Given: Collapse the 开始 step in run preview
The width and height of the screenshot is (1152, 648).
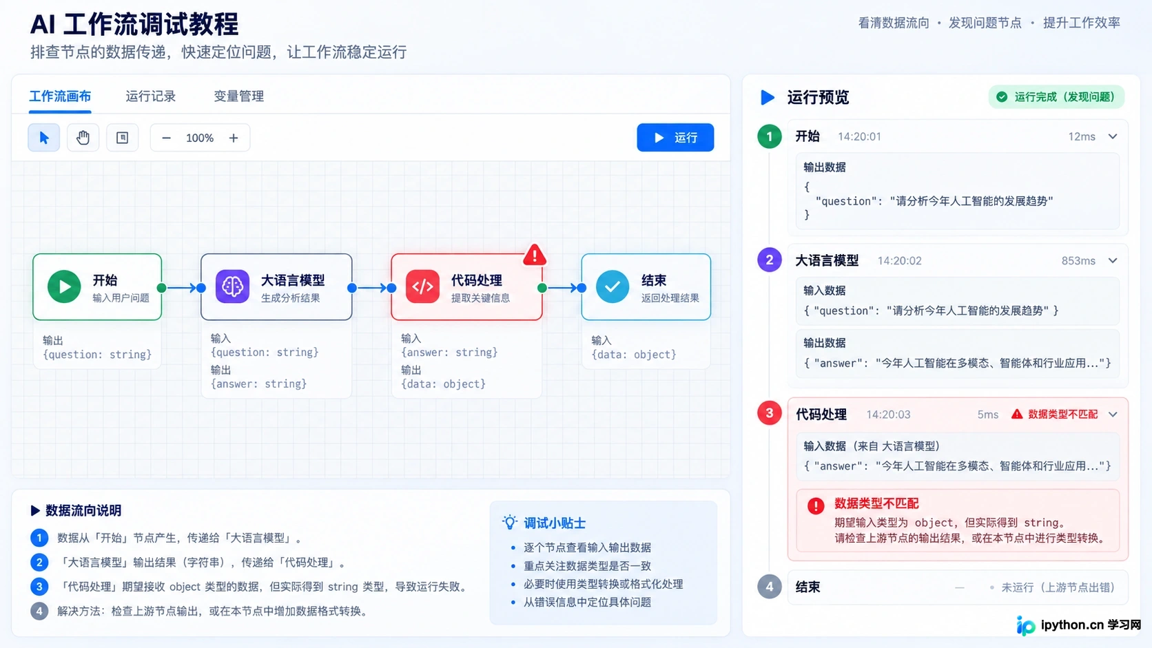Looking at the screenshot, I should coord(1113,136).
